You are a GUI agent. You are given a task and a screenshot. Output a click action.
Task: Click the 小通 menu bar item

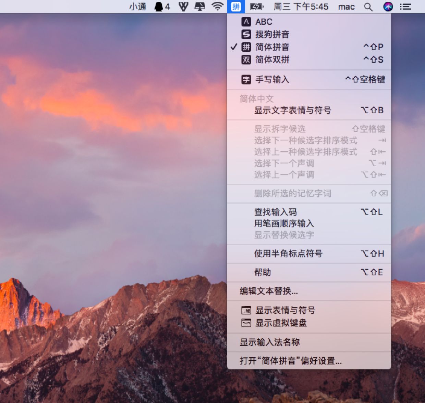[138, 6]
